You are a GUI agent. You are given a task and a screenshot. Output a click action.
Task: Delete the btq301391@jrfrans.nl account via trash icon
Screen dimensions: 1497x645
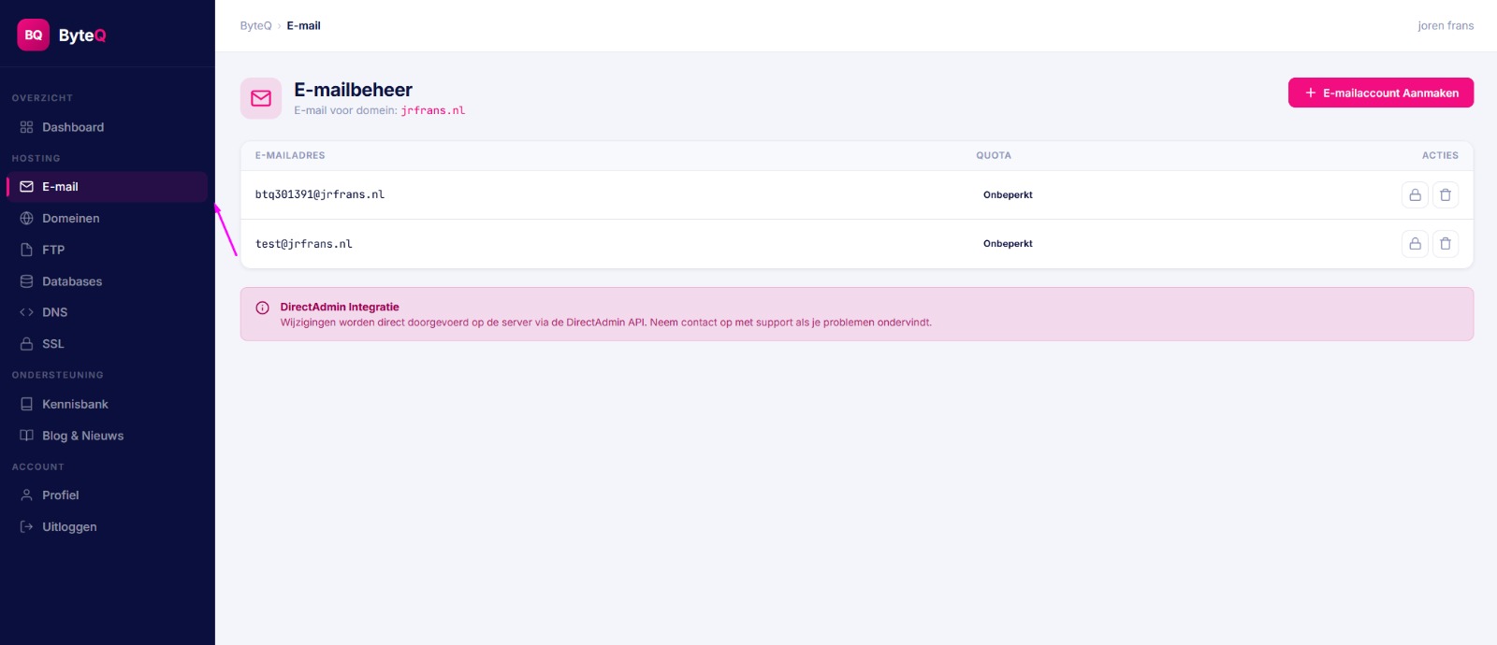point(1446,194)
